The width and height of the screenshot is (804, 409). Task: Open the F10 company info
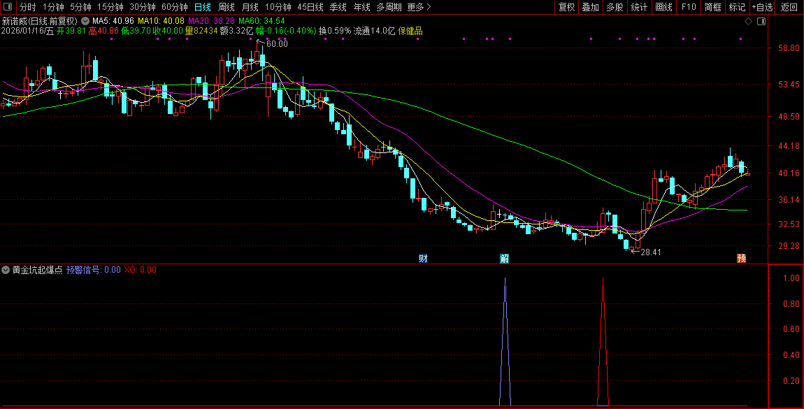click(x=689, y=7)
